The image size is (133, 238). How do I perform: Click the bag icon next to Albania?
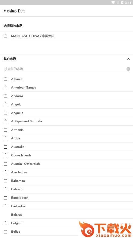point(6,79)
